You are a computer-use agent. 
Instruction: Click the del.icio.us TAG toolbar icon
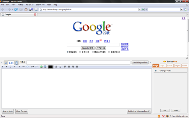click(x=36, y=9)
